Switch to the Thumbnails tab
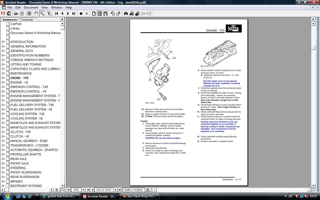Screen dimensions: 320x200 point(27,19)
